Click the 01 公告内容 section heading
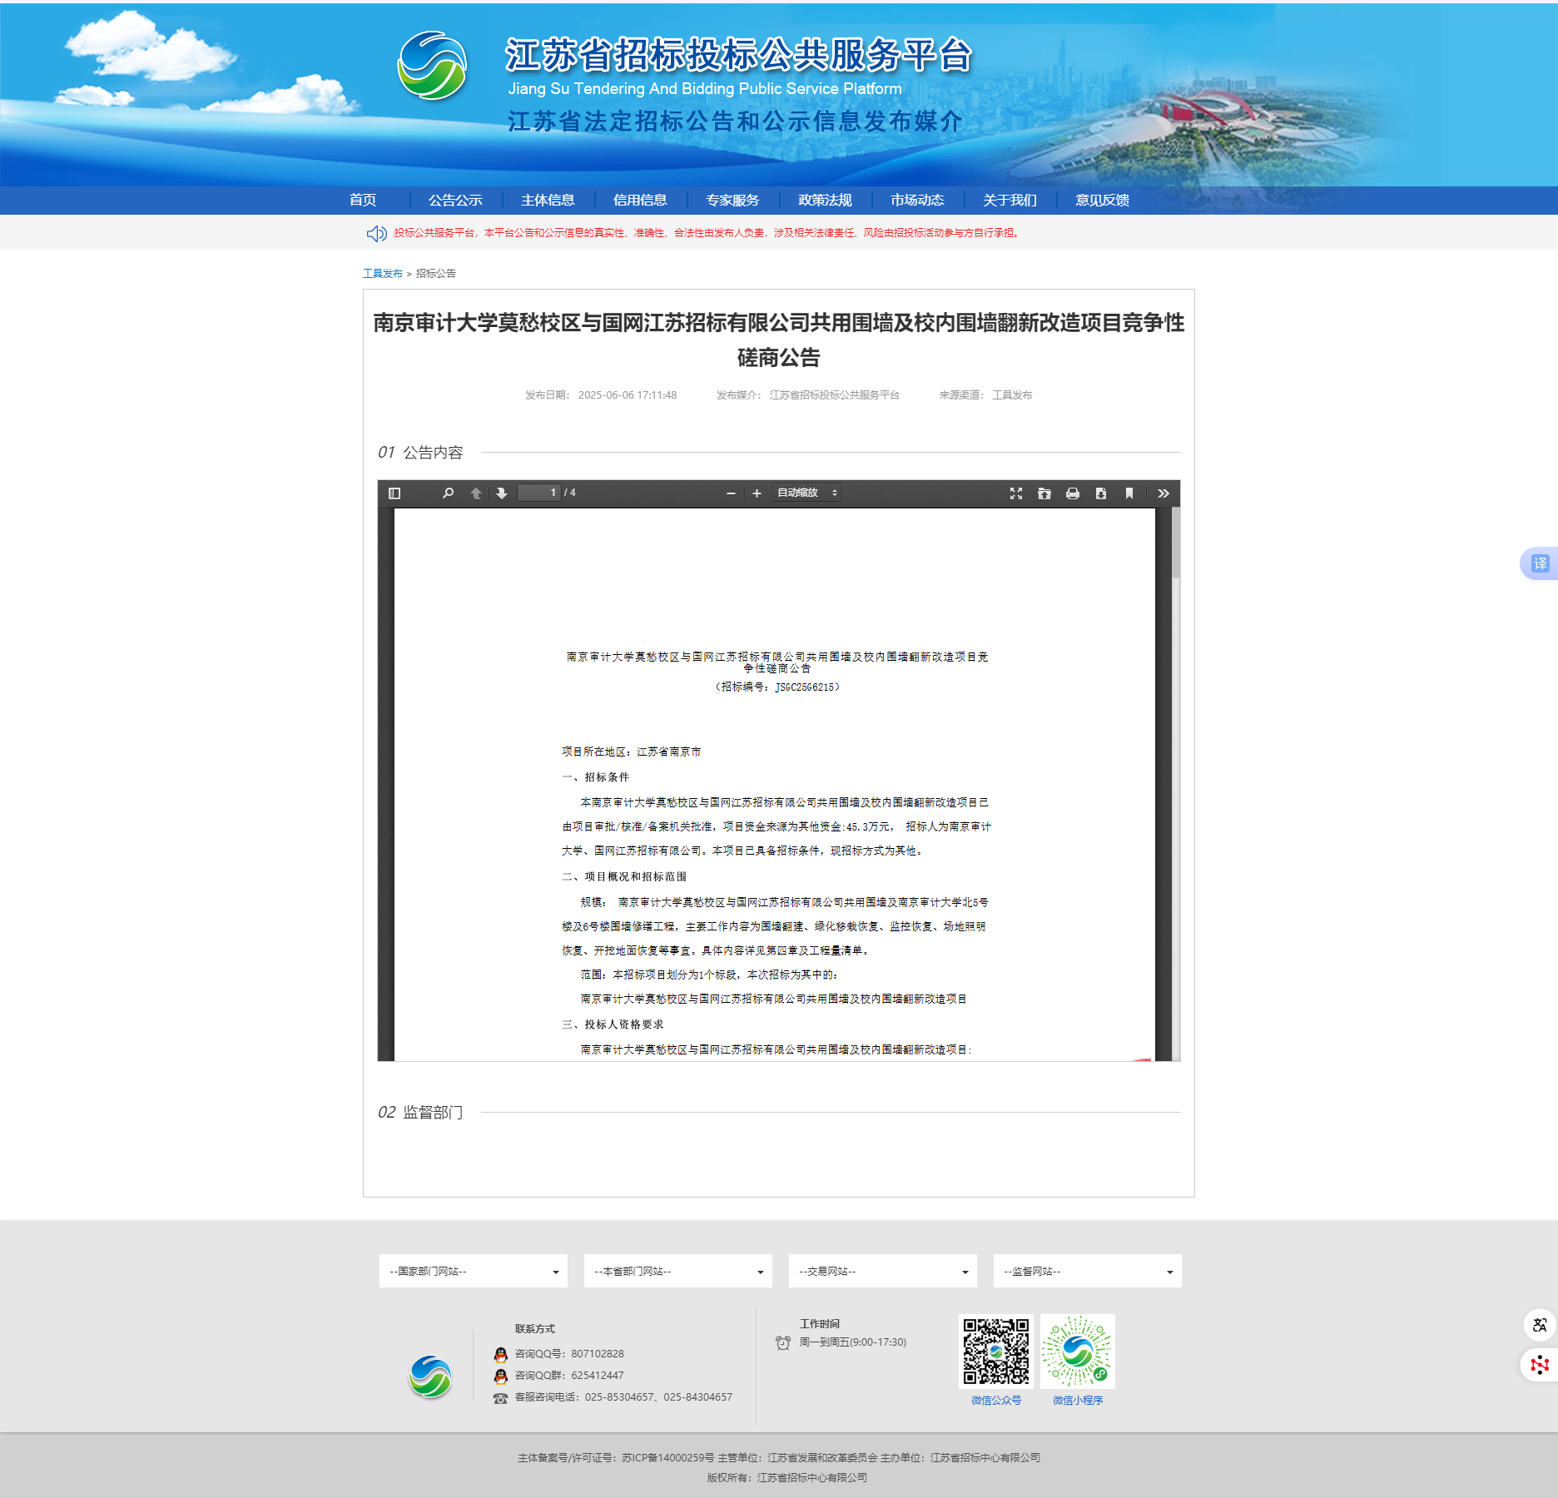This screenshot has height=1498, width=1558. pyautogui.click(x=420, y=452)
